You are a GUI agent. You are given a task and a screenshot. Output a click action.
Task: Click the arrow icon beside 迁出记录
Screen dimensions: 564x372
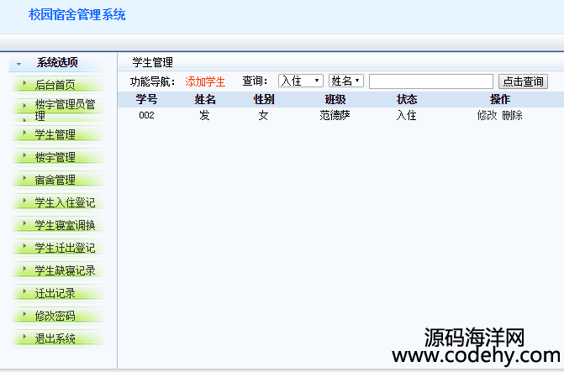pyautogui.click(x=24, y=291)
